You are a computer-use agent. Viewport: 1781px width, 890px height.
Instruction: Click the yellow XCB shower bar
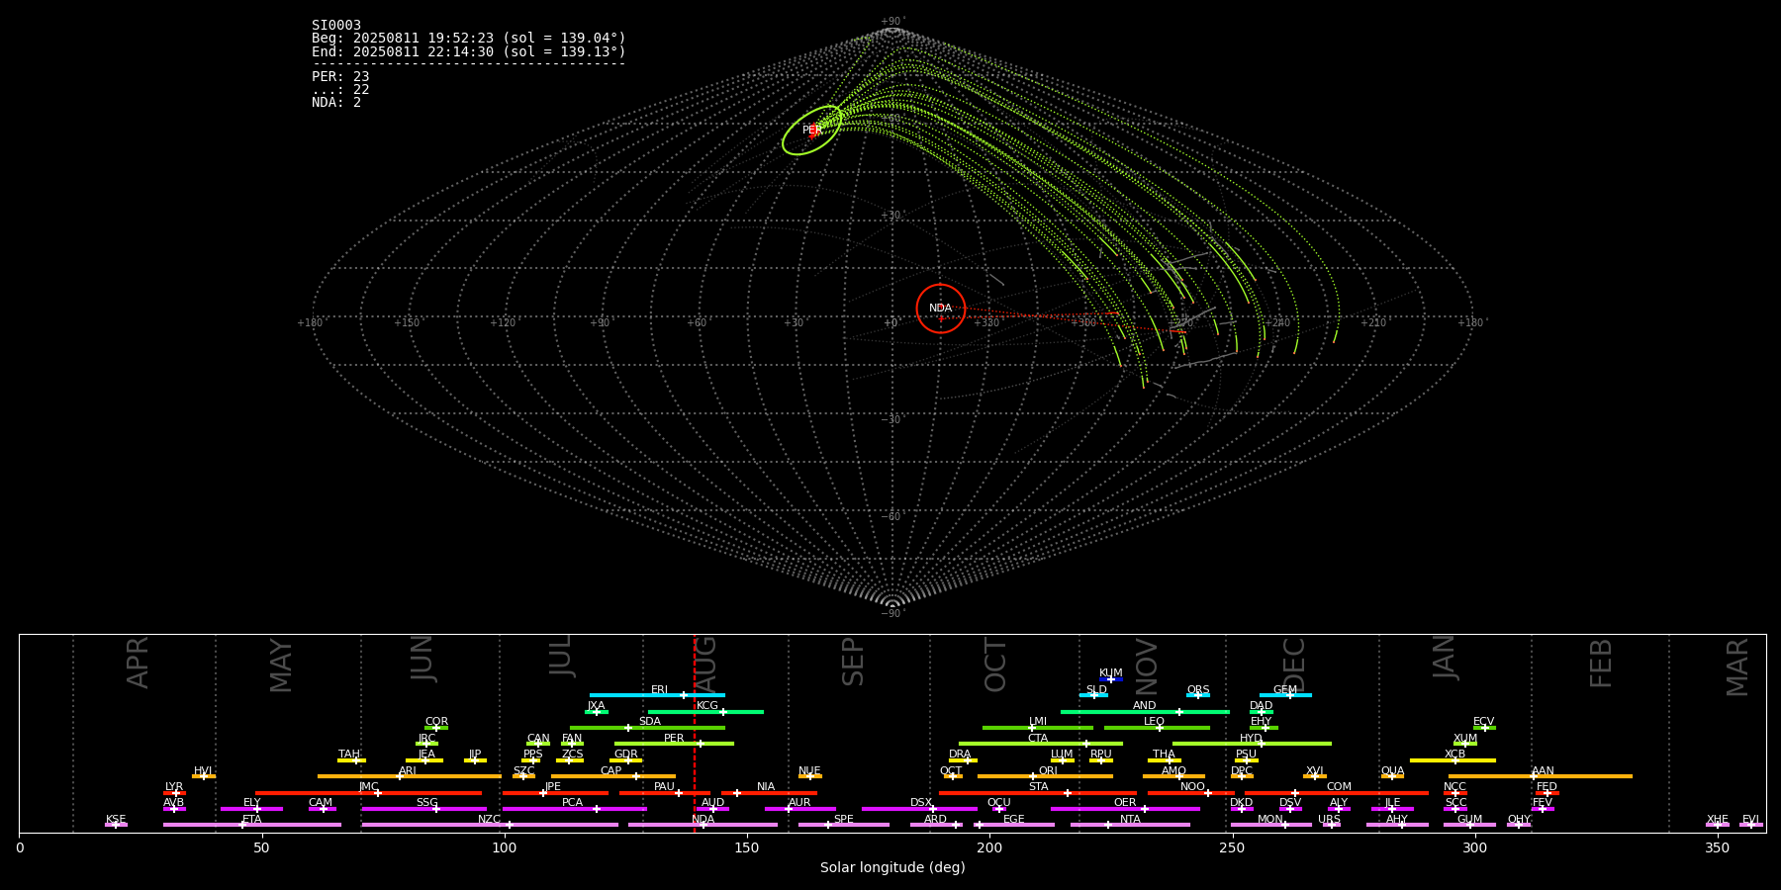[x=1453, y=760]
